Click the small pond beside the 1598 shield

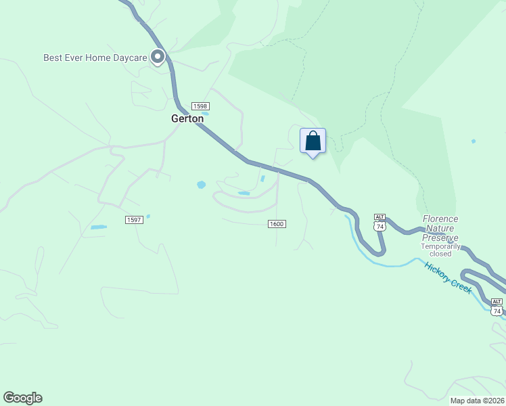point(205,114)
